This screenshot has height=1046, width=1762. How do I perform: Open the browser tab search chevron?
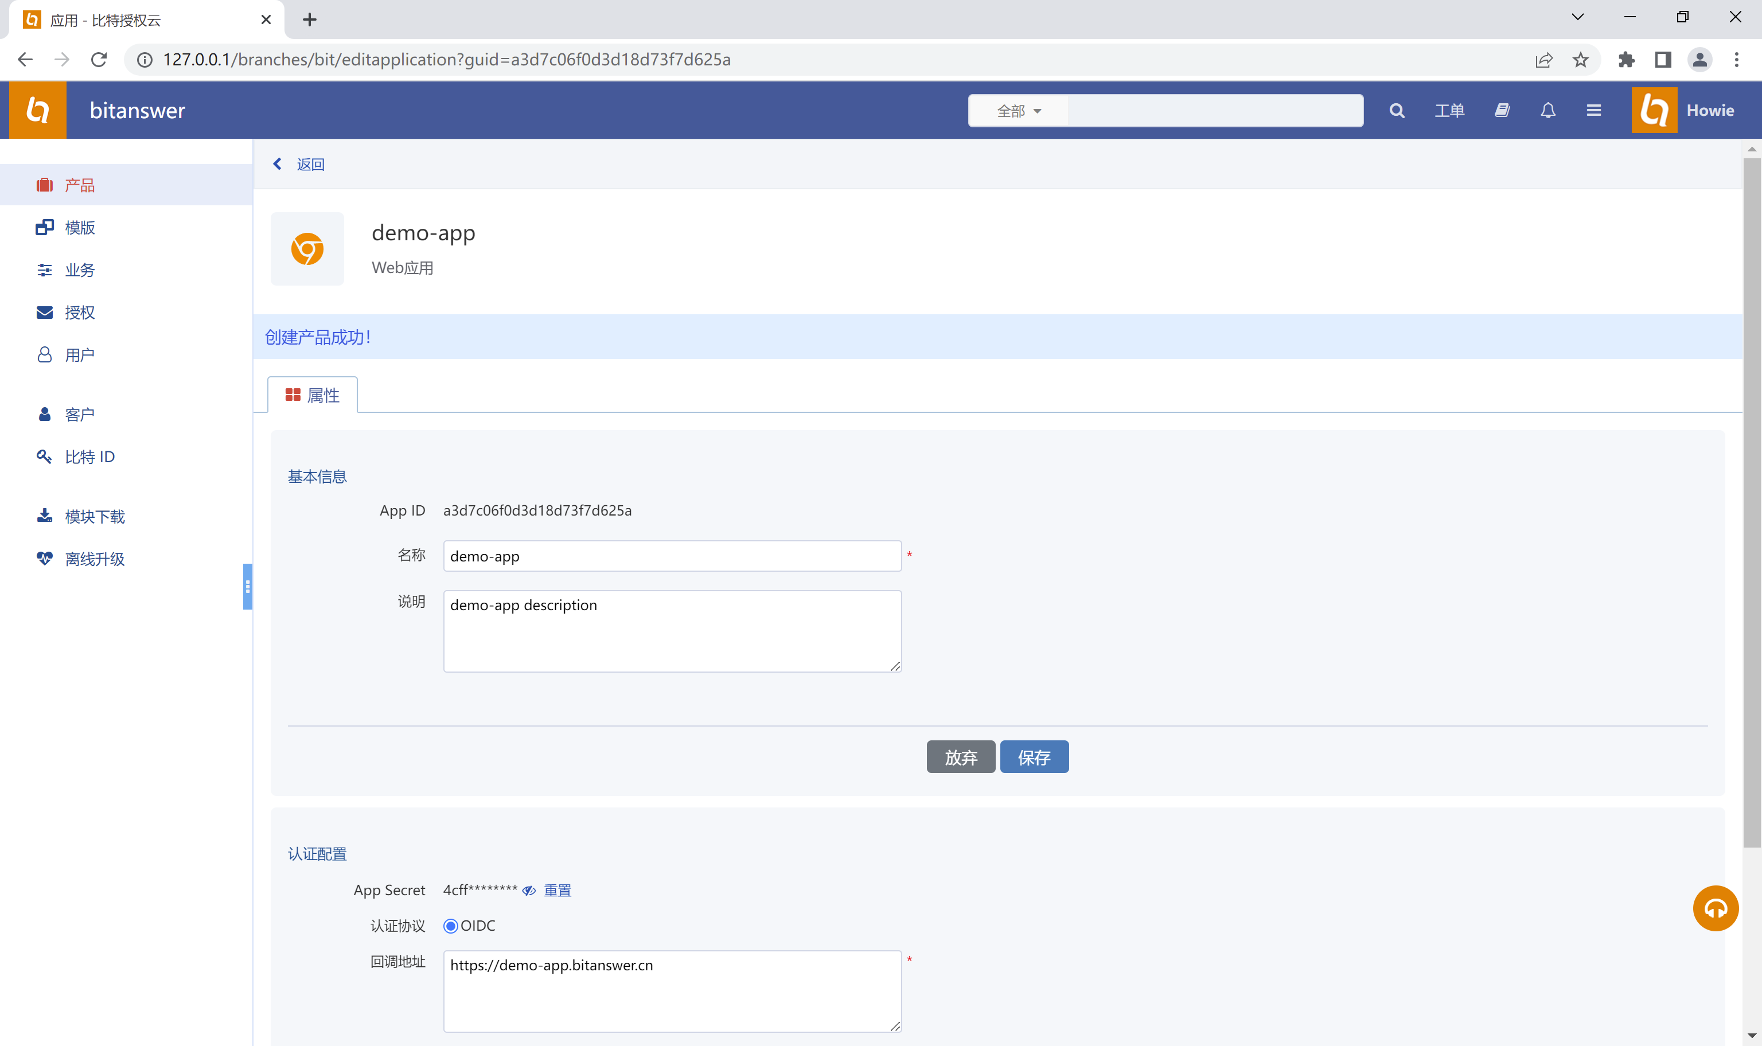click(x=1577, y=17)
